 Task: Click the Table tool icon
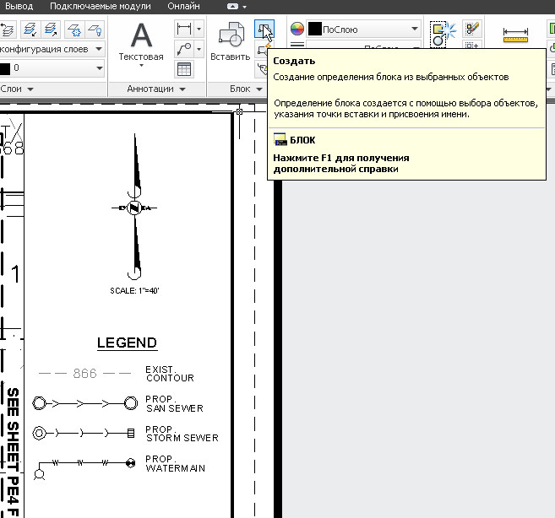(x=184, y=69)
